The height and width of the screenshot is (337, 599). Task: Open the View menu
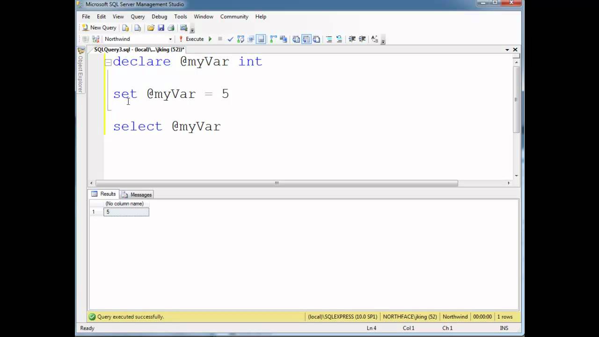[118, 16]
